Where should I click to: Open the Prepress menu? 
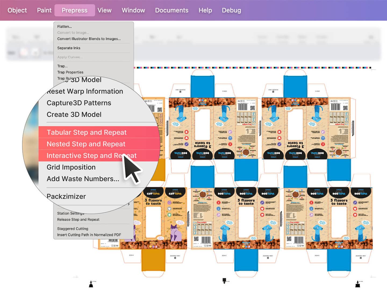pos(74,10)
